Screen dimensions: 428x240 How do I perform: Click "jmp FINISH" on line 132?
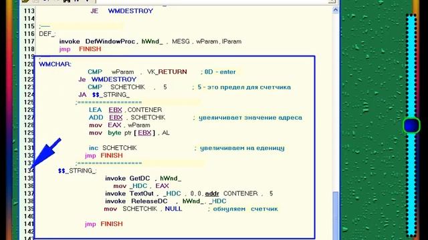104,155
